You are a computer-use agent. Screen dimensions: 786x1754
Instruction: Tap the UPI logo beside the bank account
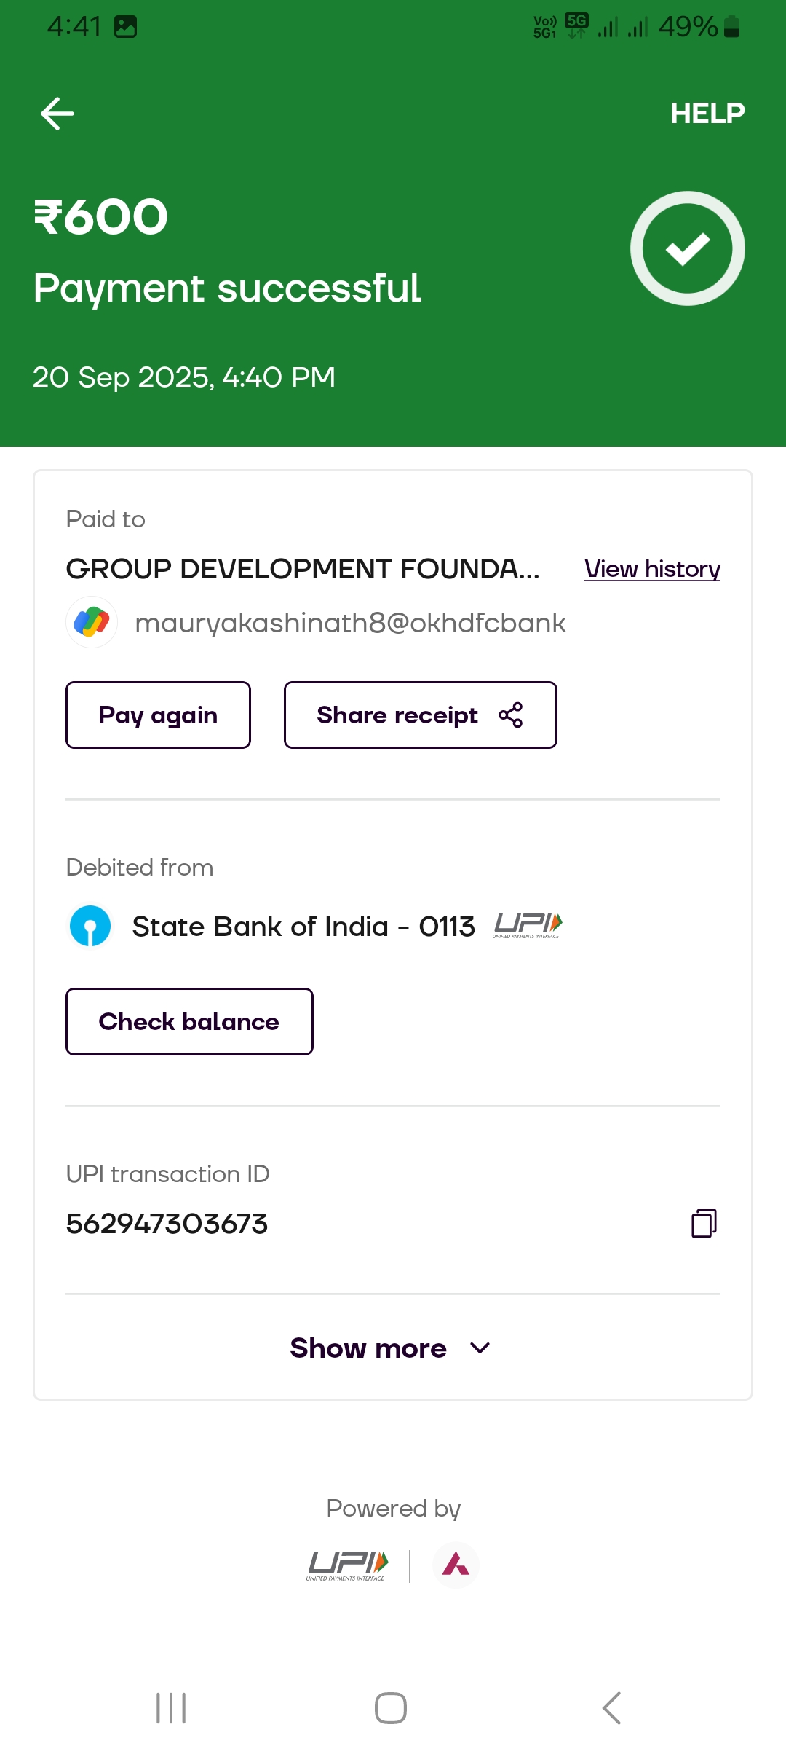coord(528,925)
